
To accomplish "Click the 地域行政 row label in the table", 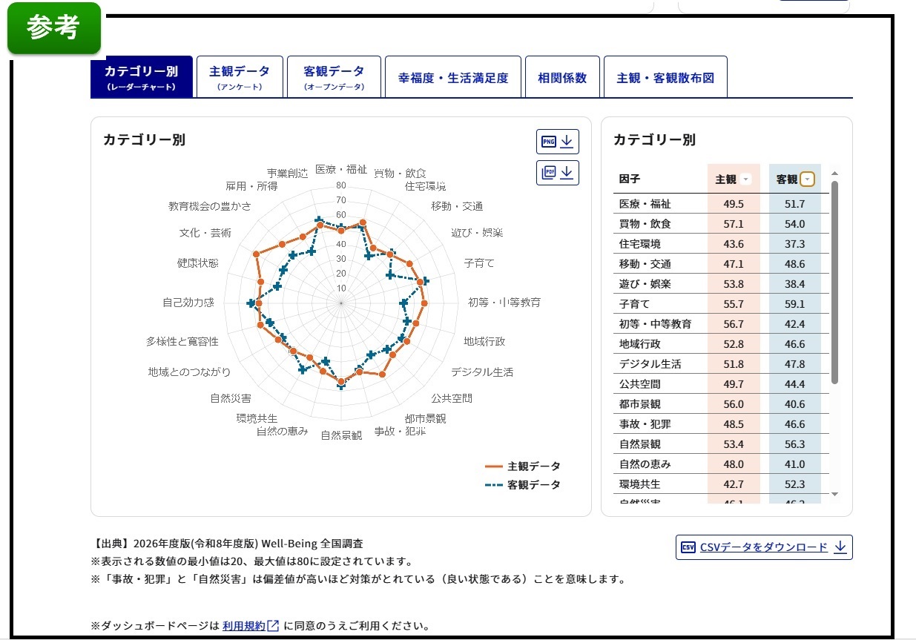I will point(640,344).
